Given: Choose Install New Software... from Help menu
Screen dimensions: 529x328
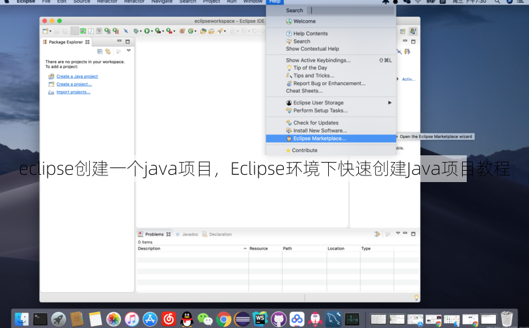Looking at the screenshot, I should [331, 131].
